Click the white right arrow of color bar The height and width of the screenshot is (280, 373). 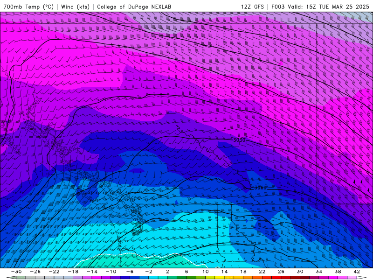362,278
